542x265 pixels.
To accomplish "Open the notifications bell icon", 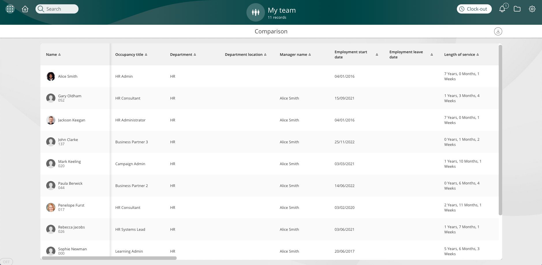I will tap(502, 9).
